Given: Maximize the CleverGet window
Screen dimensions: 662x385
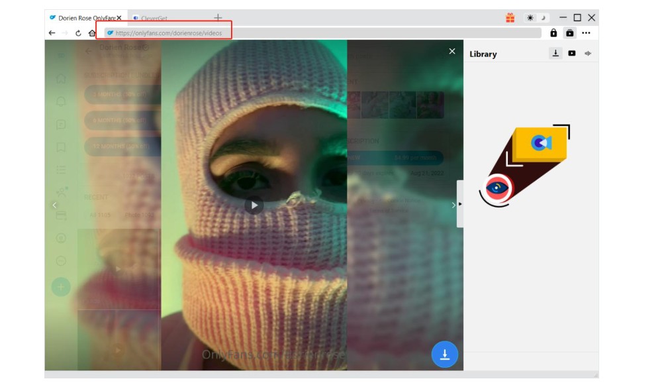Looking at the screenshot, I should 577,18.
